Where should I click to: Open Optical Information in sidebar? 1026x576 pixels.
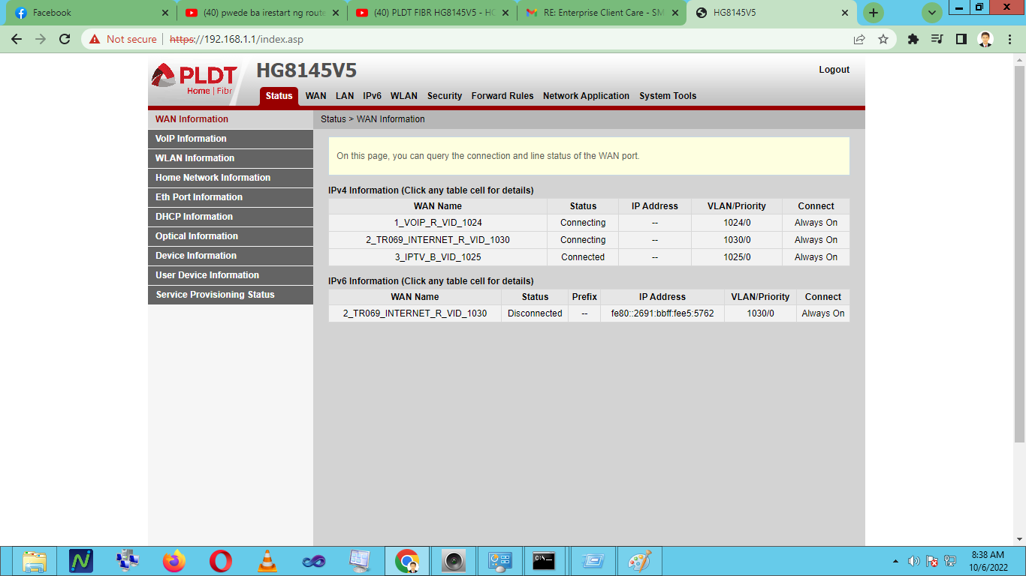pos(197,236)
